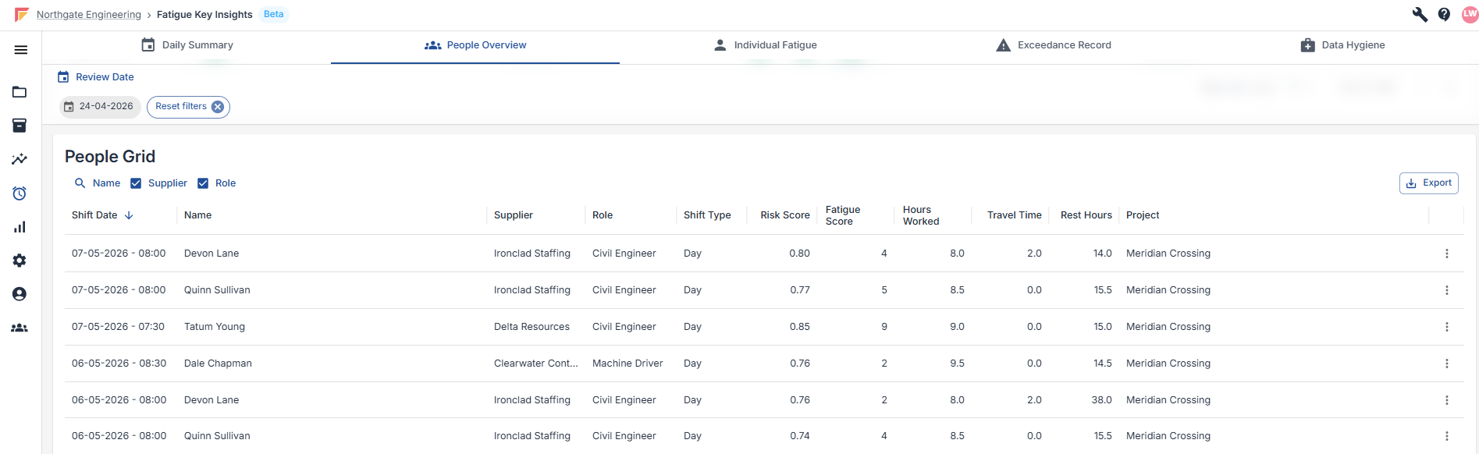1479x454 pixels.
Task: Sort by Name column header
Action: (x=197, y=215)
